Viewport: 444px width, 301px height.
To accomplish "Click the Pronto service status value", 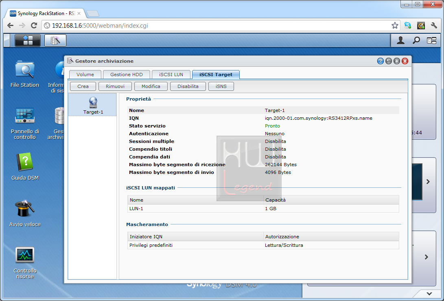I will [x=272, y=126].
